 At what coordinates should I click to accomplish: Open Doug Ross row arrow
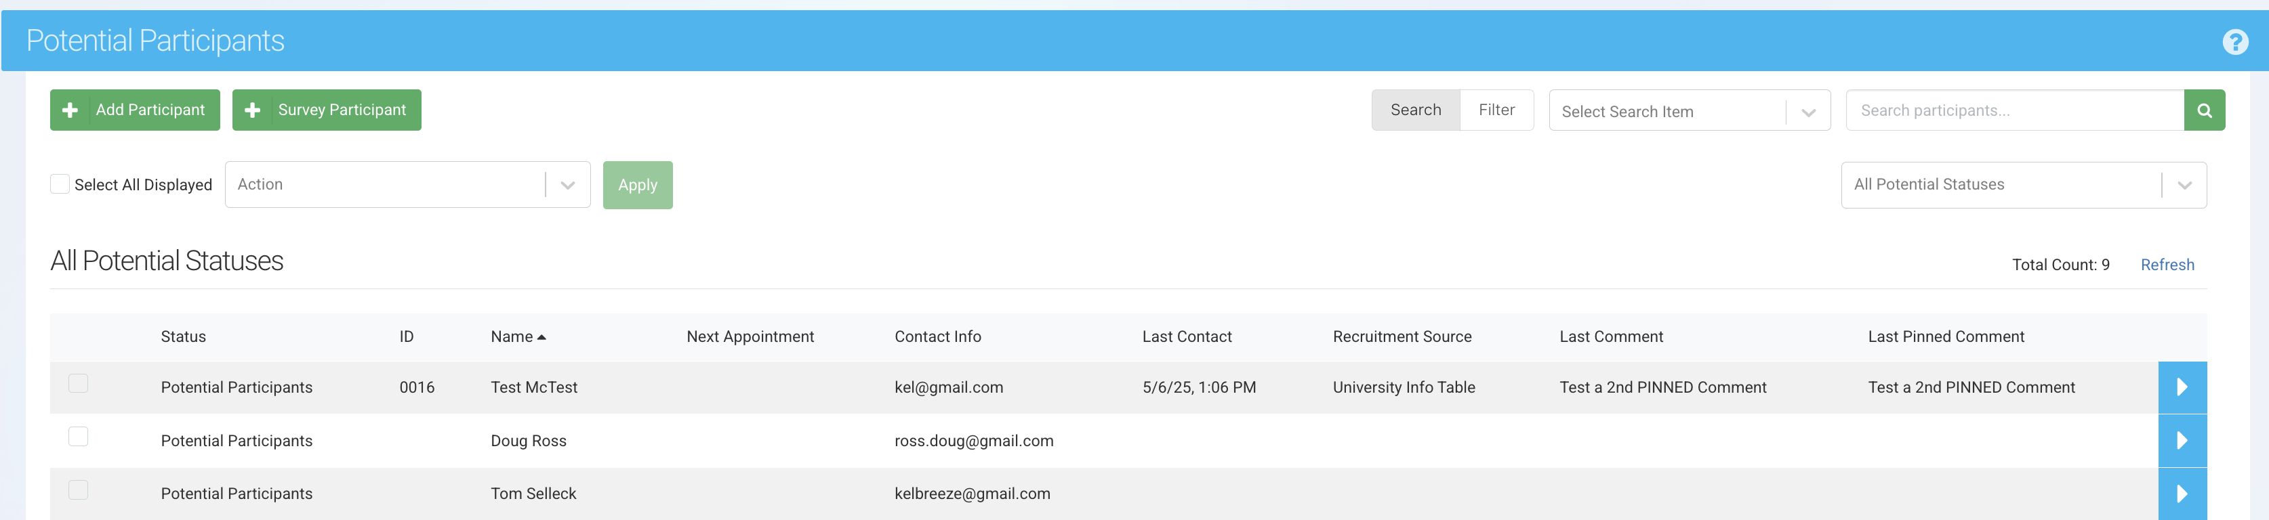pyautogui.click(x=2182, y=440)
